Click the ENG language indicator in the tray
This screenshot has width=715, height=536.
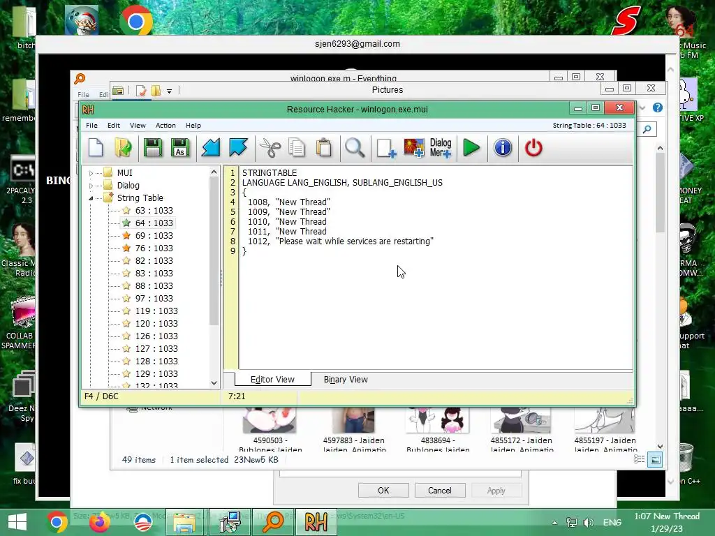612,522
